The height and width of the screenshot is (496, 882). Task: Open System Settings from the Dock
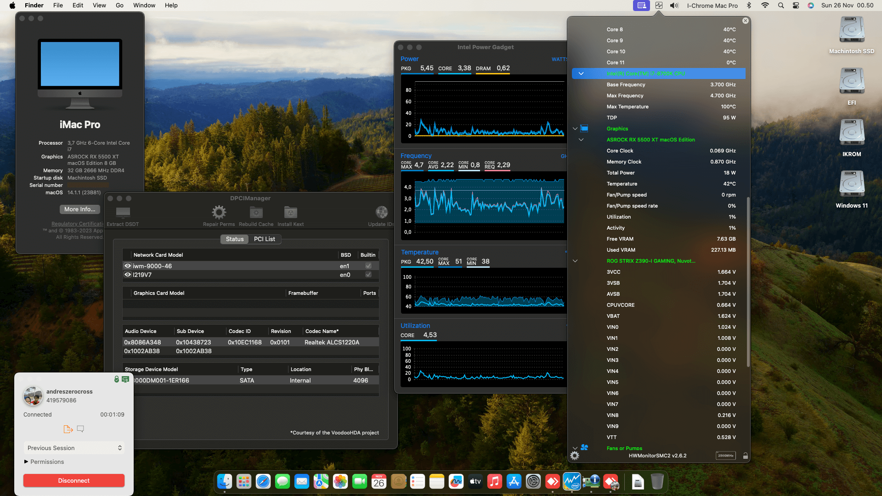pyautogui.click(x=533, y=481)
